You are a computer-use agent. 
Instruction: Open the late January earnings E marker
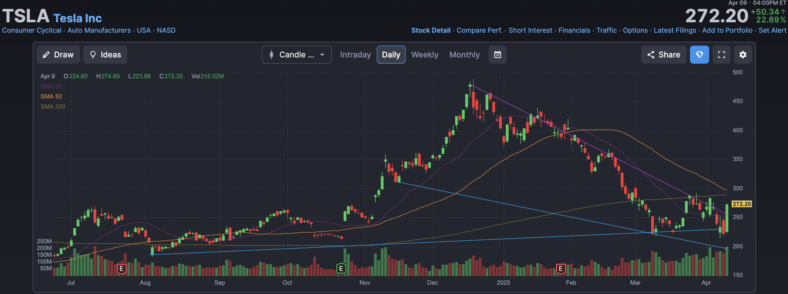tap(560, 269)
